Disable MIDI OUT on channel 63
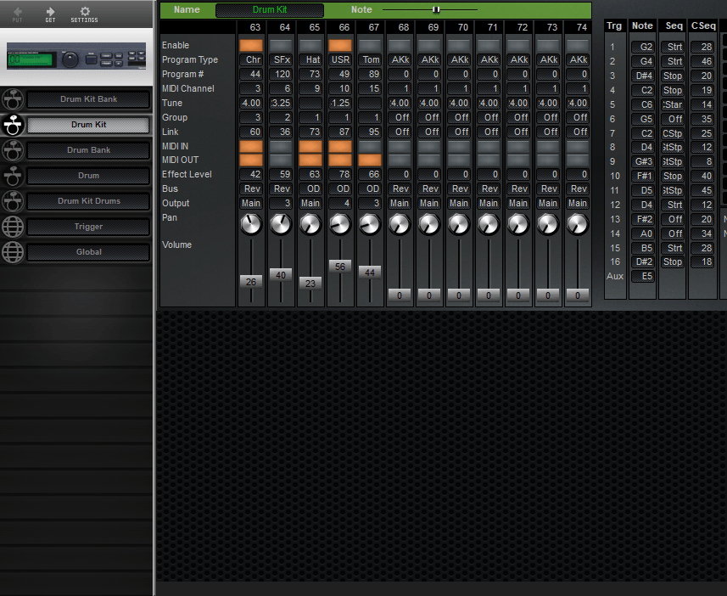The height and width of the screenshot is (596, 727). (251, 160)
